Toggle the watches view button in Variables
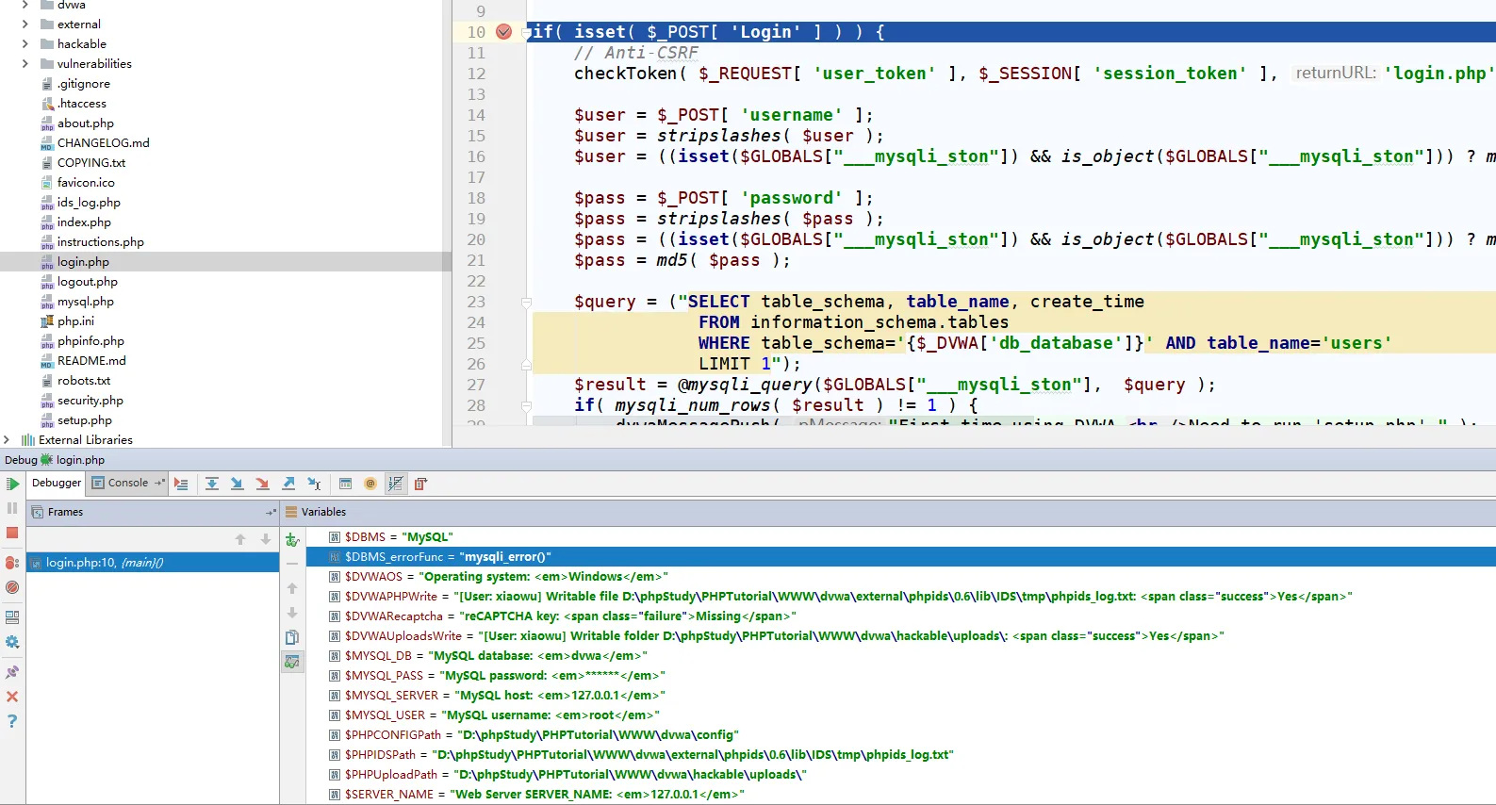This screenshot has height=805, width=1496. tap(292, 662)
